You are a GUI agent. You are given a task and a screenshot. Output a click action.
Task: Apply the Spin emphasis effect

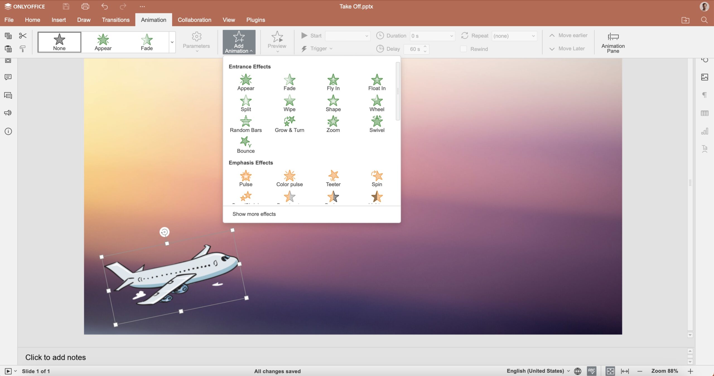coord(377,178)
